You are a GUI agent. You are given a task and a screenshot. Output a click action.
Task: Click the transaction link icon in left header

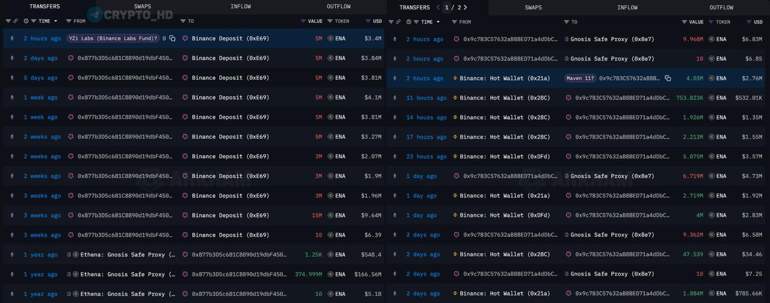16,21
